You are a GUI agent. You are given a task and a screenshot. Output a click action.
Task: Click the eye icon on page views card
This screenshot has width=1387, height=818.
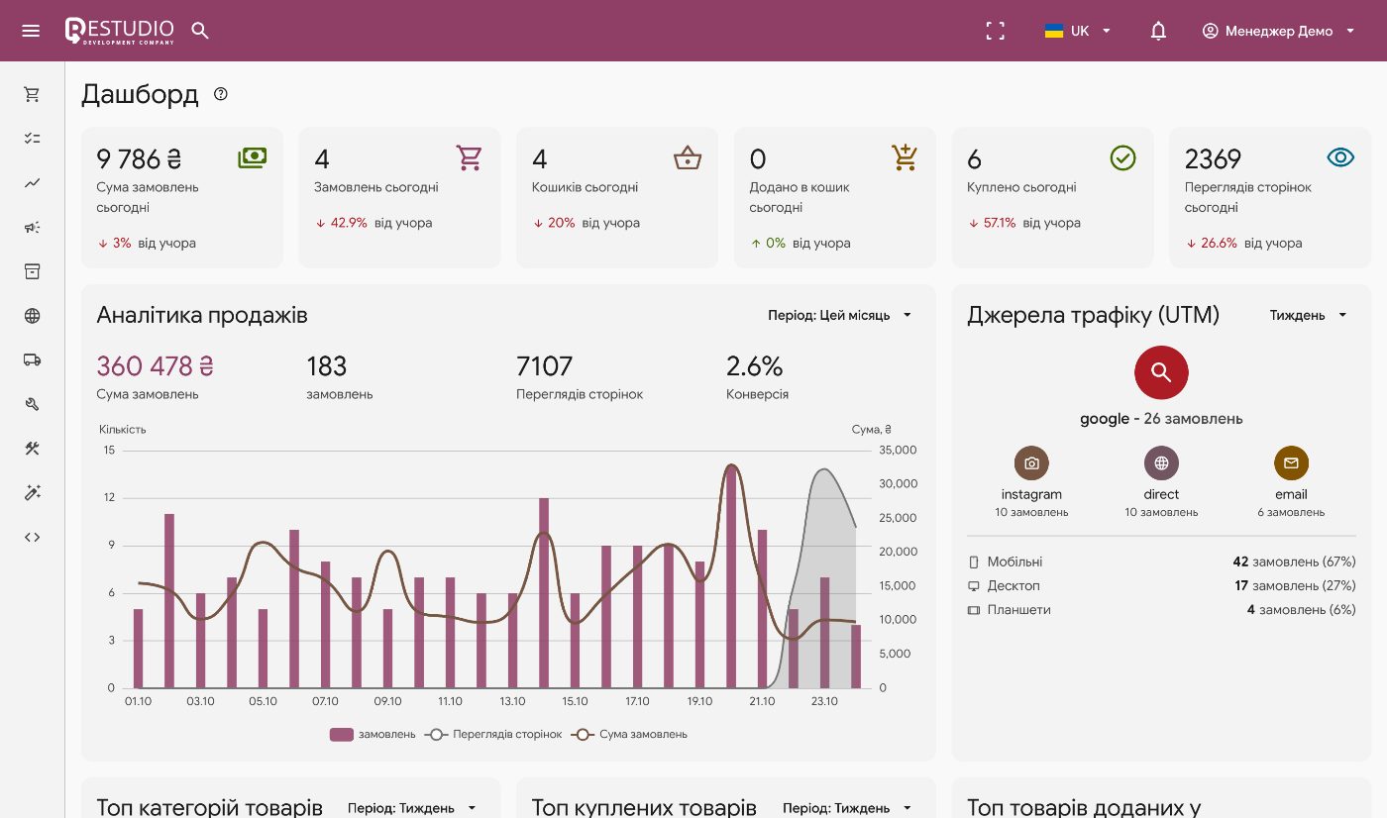[1340, 157]
